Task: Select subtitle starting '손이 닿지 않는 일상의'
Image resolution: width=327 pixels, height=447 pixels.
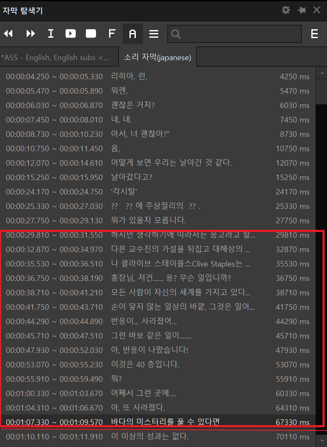Action: coord(158,307)
